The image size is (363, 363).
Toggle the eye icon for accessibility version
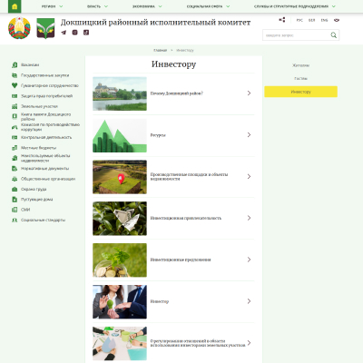(x=337, y=20)
